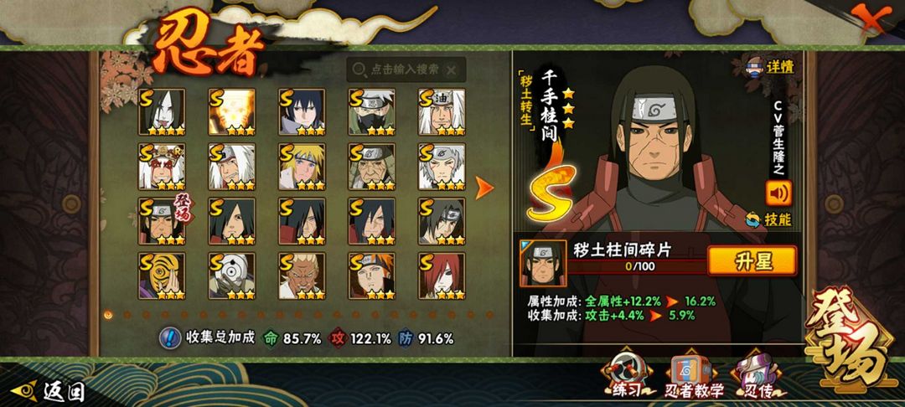Image resolution: width=905 pixels, height=407 pixels.
Task: Tap the 升星 star upgrade button
Action: point(752,261)
